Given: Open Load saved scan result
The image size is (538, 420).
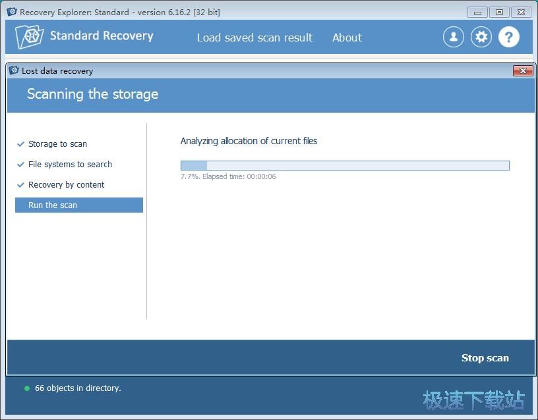Looking at the screenshot, I should tap(254, 38).
